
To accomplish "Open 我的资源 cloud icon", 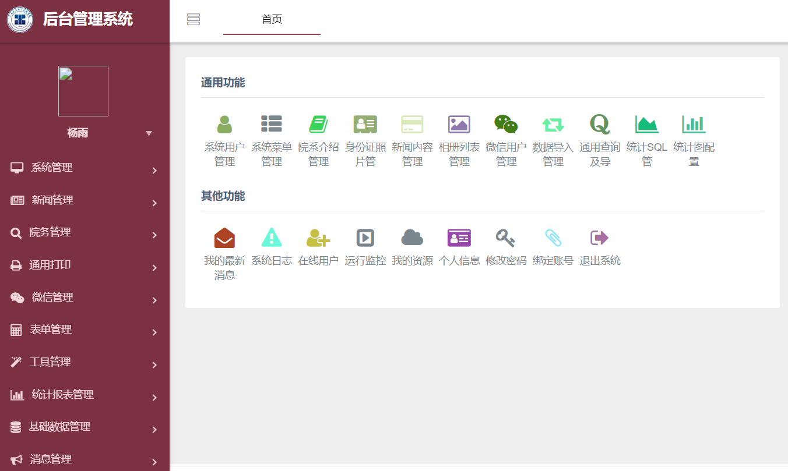I will 412,238.
